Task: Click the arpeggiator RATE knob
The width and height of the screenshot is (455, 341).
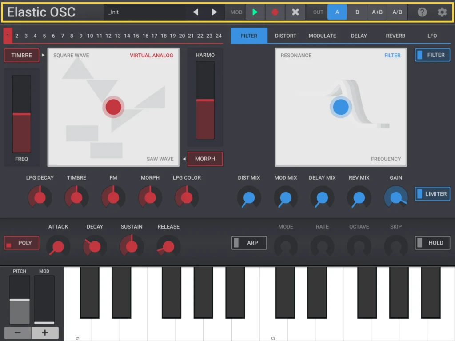Action: [322, 246]
